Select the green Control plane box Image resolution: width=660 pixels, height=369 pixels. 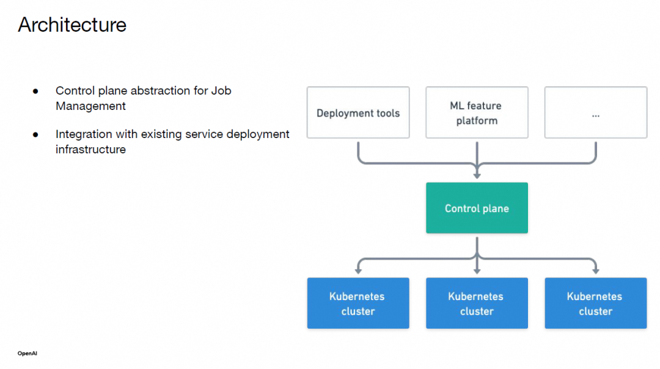(477, 208)
